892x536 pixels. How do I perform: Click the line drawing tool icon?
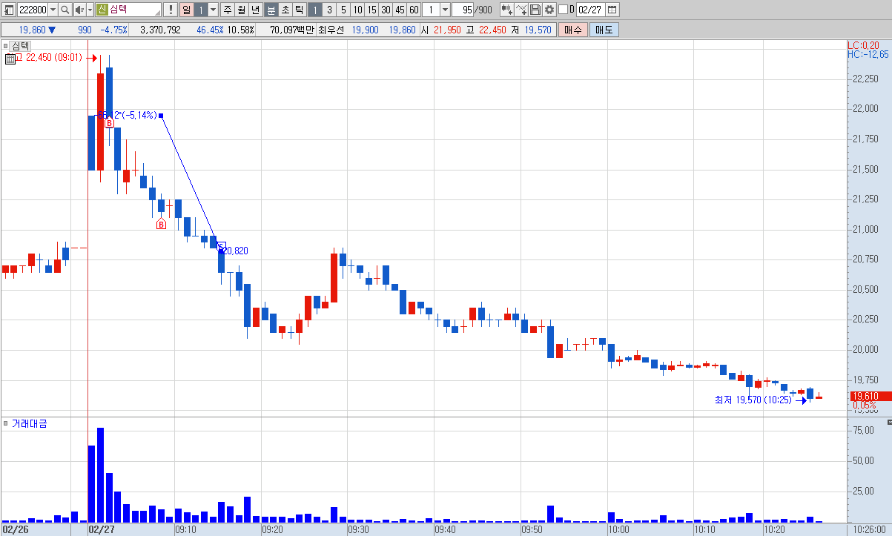click(x=521, y=10)
